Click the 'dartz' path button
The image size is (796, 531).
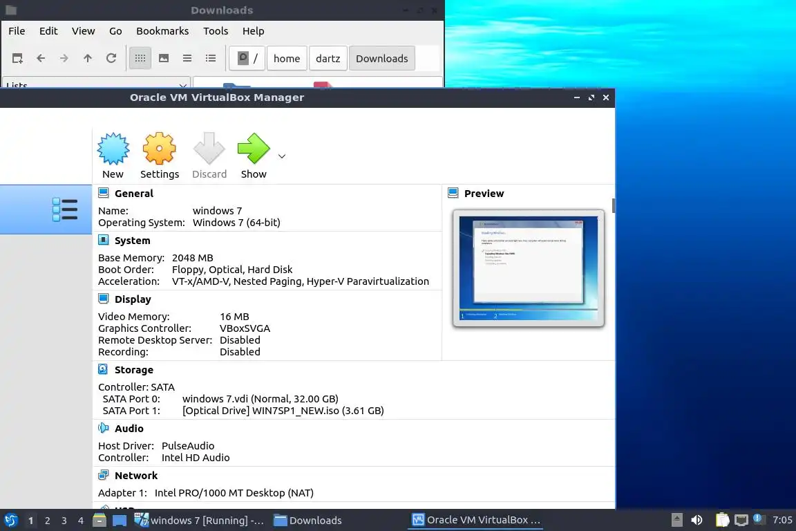pyautogui.click(x=328, y=59)
